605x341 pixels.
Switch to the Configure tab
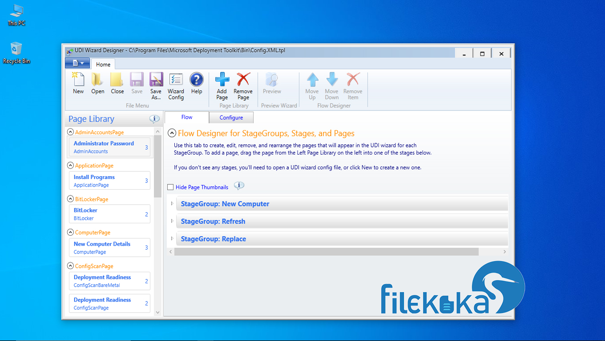click(231, 118)
